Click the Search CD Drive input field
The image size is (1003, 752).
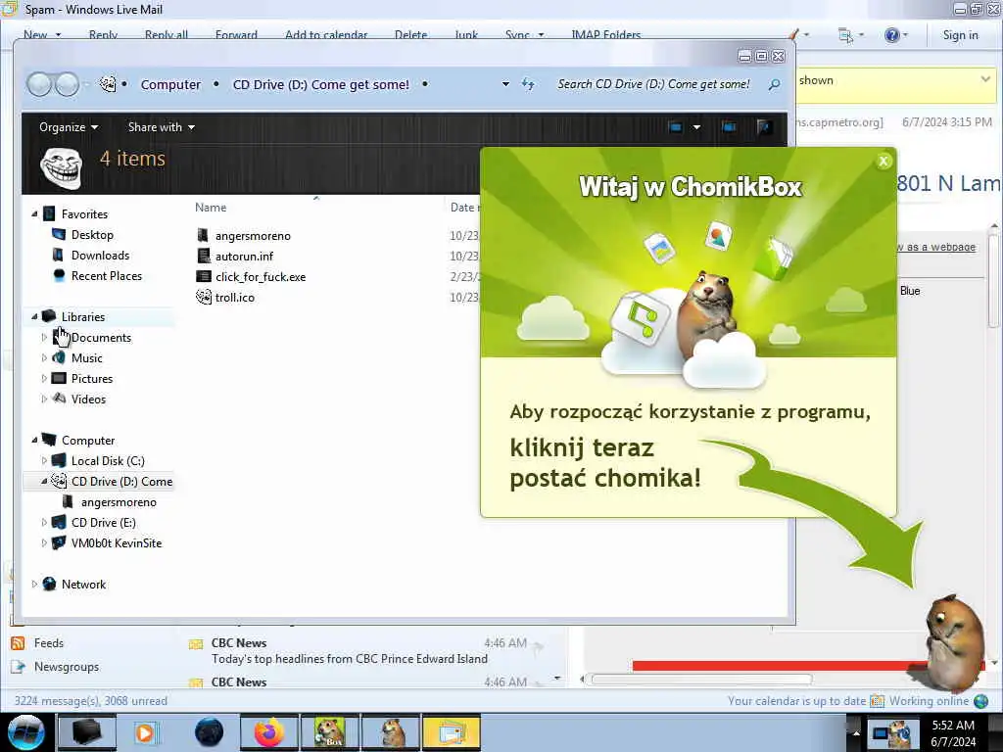pos(653,84)
